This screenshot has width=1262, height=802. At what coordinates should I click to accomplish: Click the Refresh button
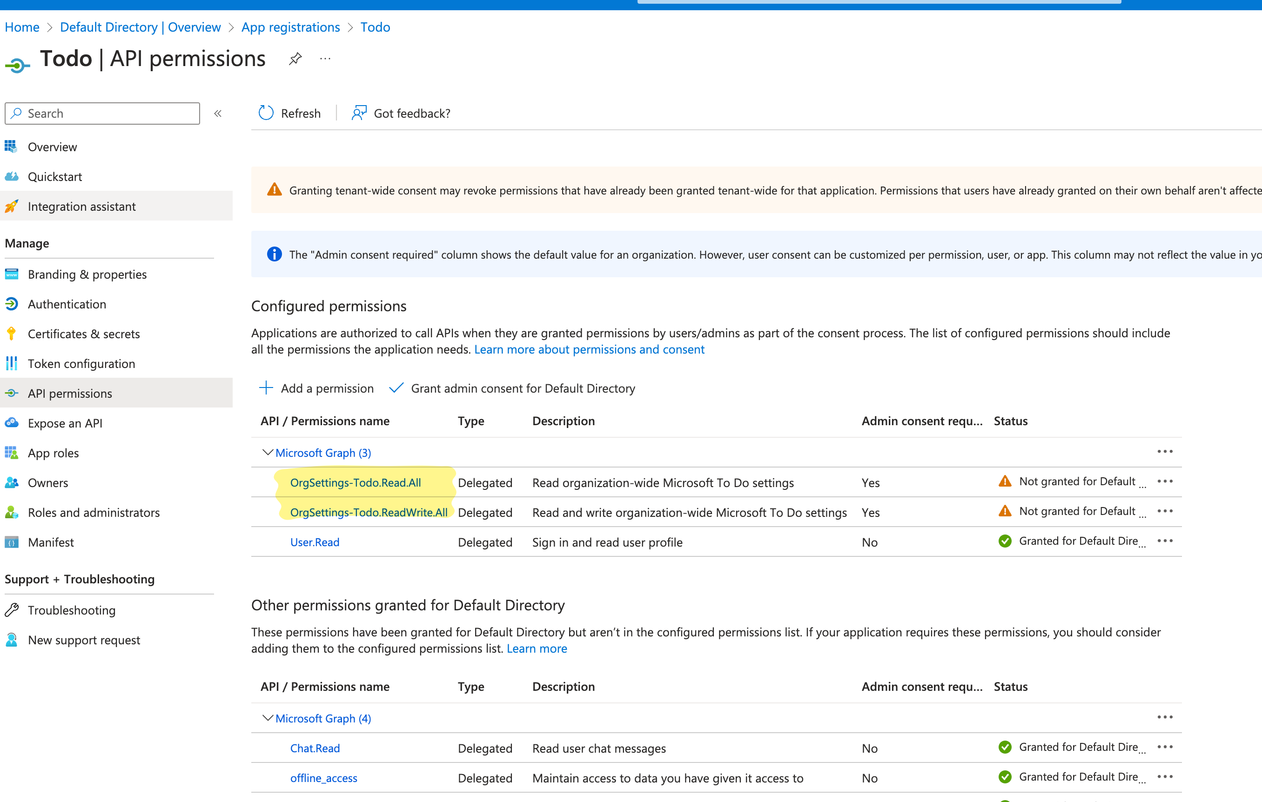pyautogui.click(x=289, y=113)
